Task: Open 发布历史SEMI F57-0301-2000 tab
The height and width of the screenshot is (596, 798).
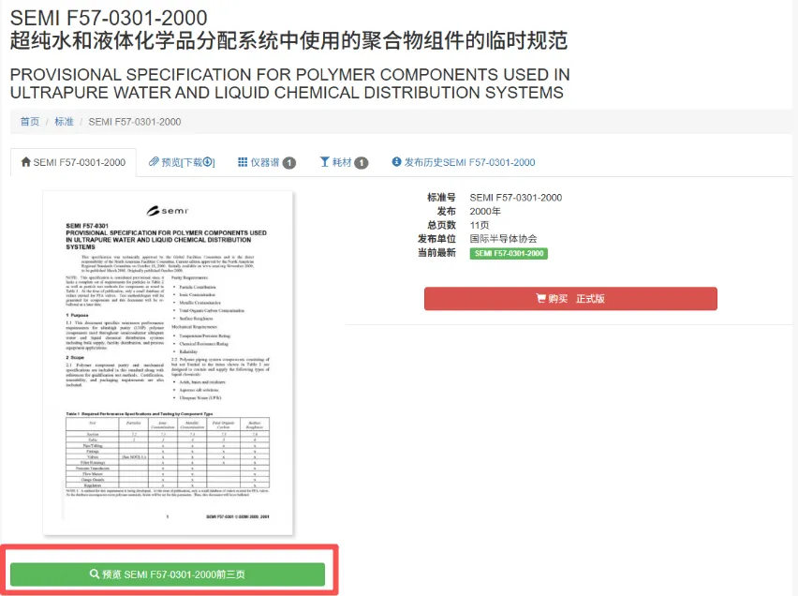Action: 463,162
